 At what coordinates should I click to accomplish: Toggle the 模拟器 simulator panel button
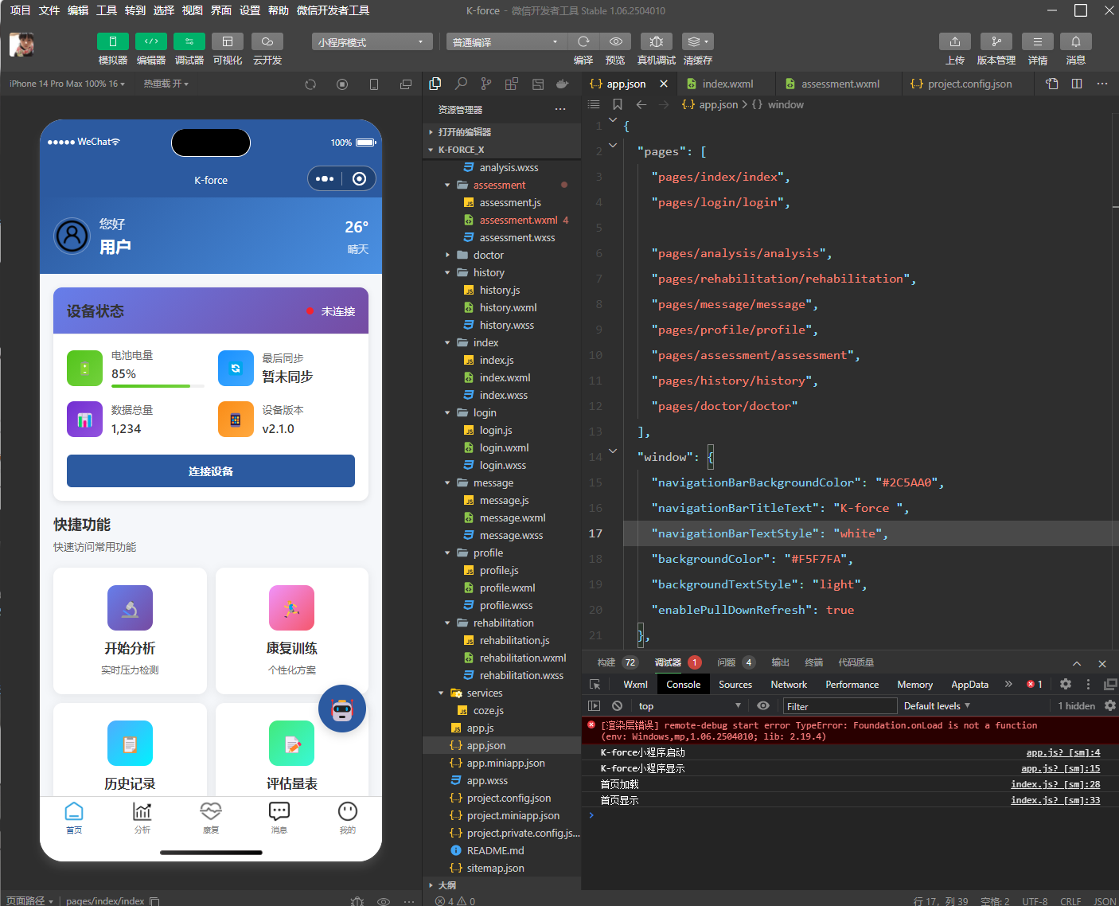click(x=112, y=41)
